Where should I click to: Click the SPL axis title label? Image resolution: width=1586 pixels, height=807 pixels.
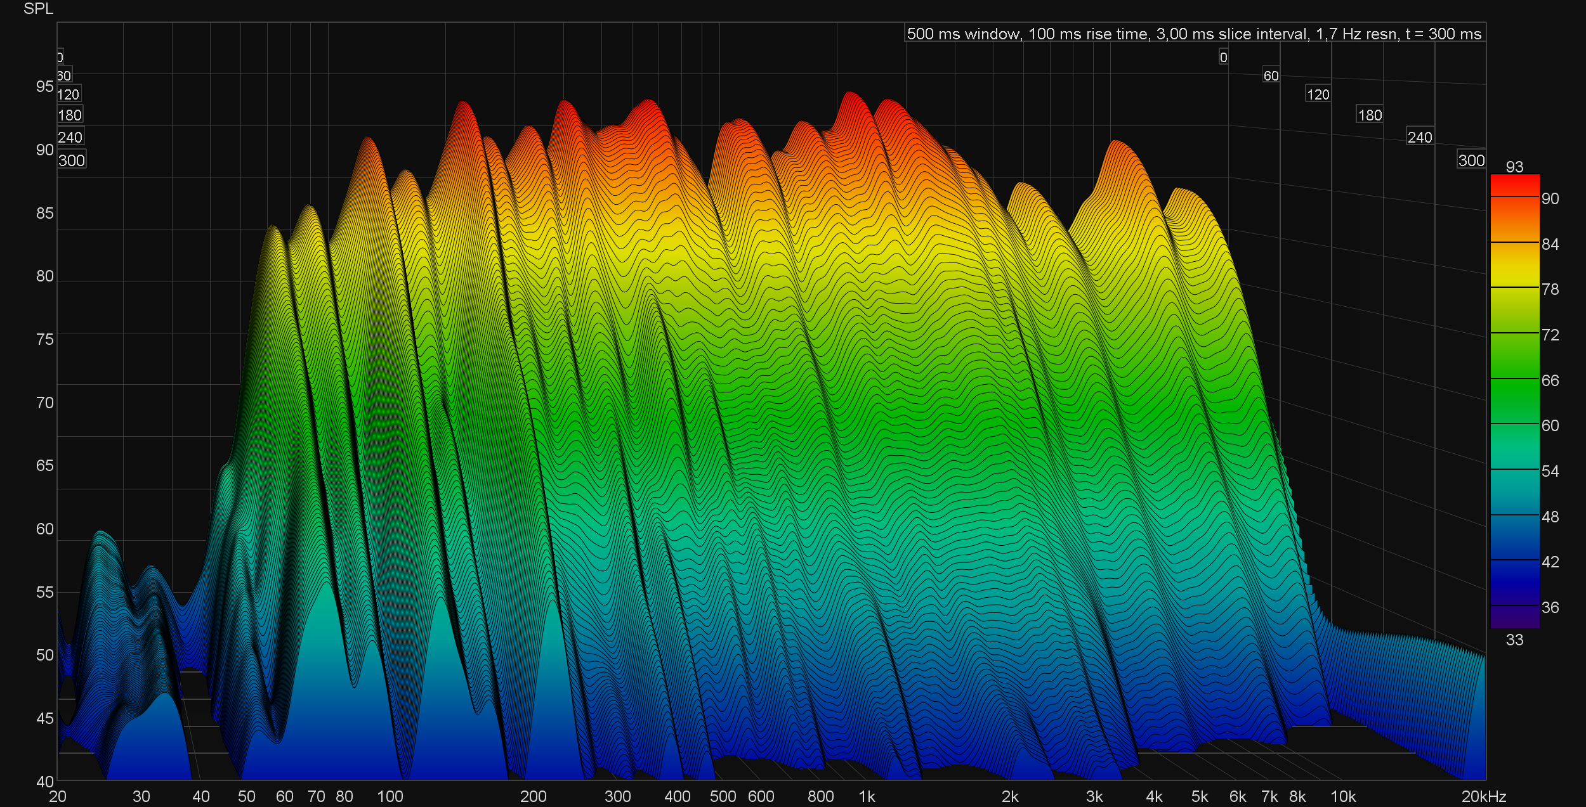[x=38, y=9]
